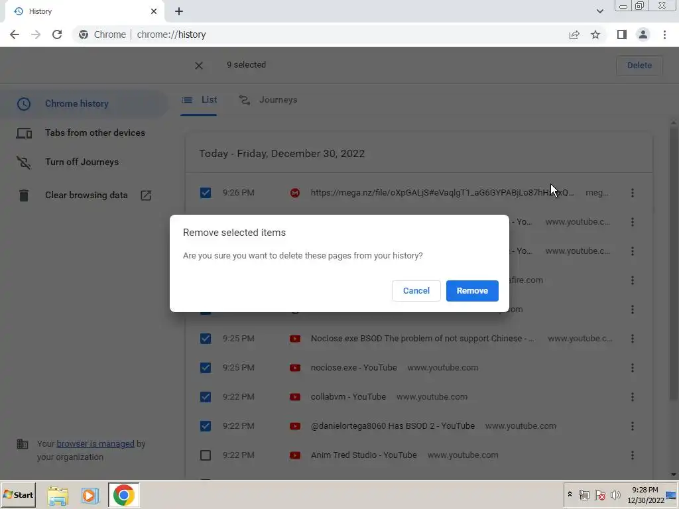Cancel the Remove selected items dialog
Image resolution: width=679 pixels, height=509 pixels.
[x=416, y=291]
